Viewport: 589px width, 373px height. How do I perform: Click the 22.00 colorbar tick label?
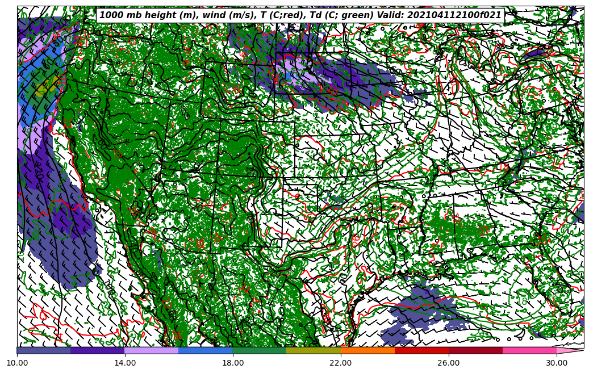click(341, 363)
